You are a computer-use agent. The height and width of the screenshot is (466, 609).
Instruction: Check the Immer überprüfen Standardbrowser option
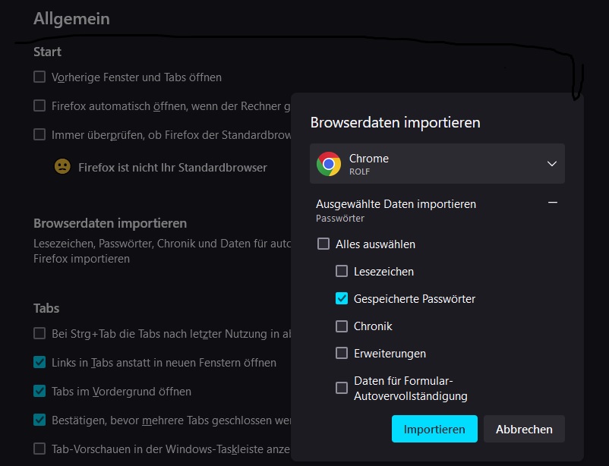(39, 135)
